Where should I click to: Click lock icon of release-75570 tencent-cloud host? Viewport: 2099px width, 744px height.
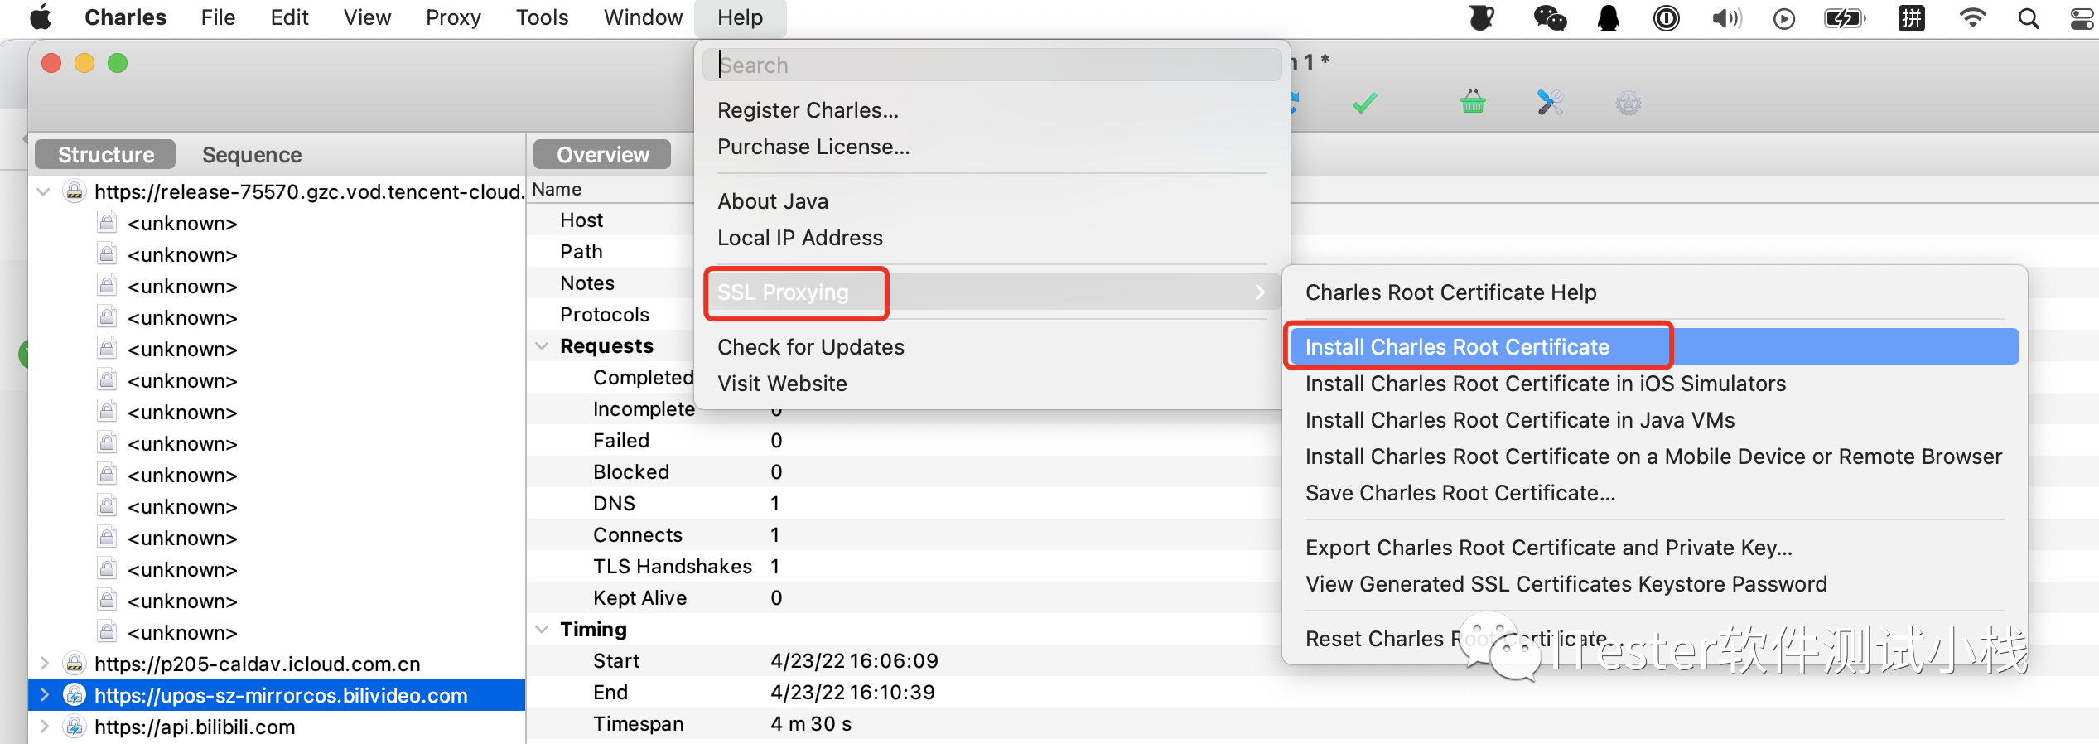pyautogui.click(x=74, y=191)
